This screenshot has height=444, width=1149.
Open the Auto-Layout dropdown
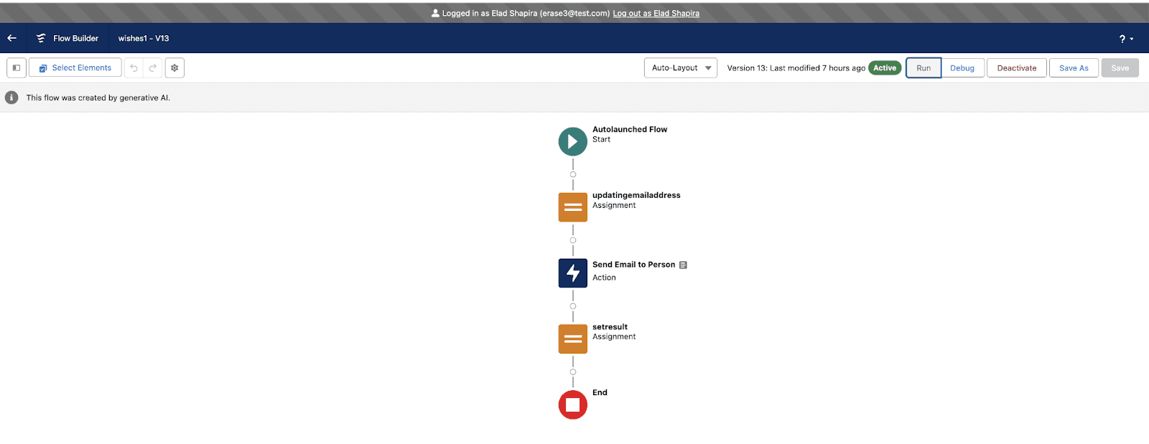pos(680,68)
